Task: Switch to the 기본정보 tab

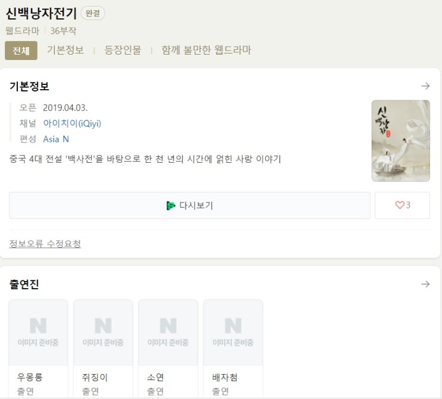Action: point(65,50)
